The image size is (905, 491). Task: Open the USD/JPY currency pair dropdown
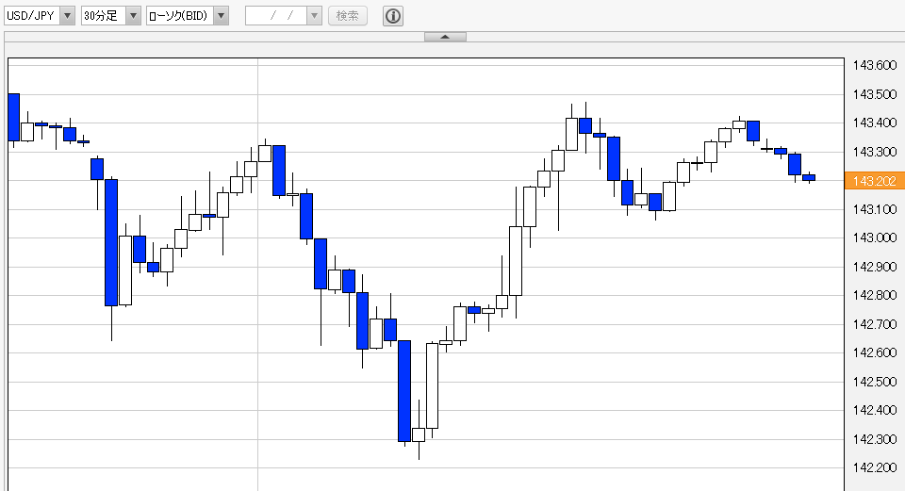tap(68, 16)
